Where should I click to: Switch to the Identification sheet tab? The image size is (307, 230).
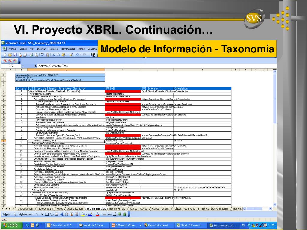click(75, 209)
